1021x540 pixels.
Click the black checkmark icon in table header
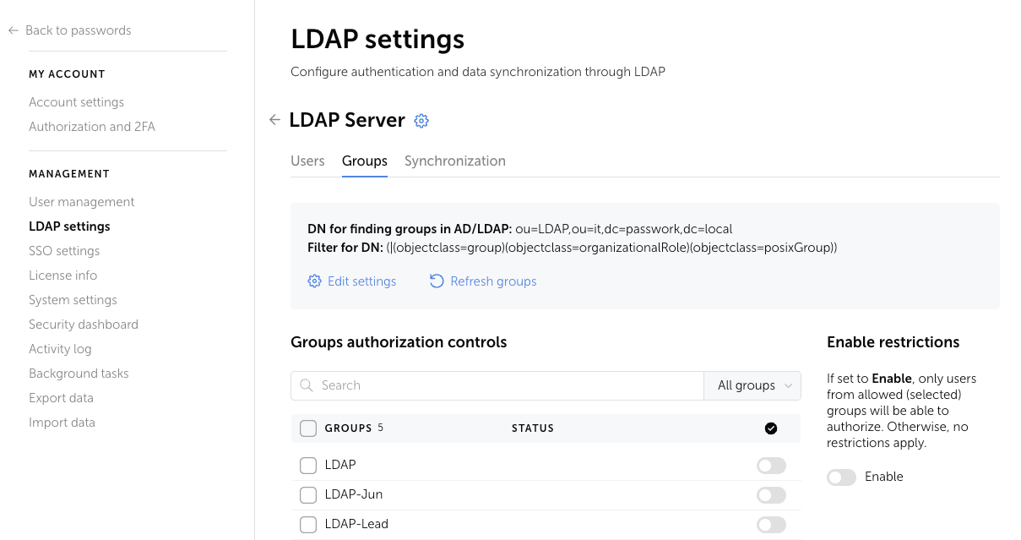click(x=771, y=428)
